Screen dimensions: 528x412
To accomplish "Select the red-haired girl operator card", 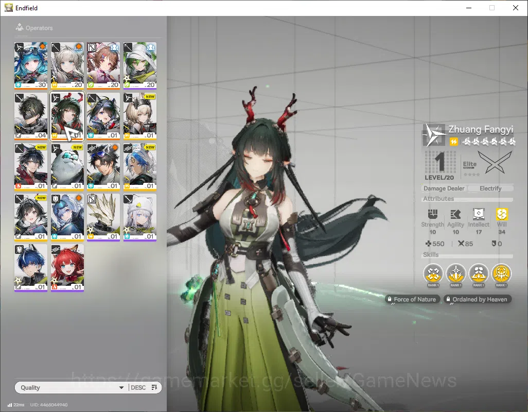I will 67,267.
